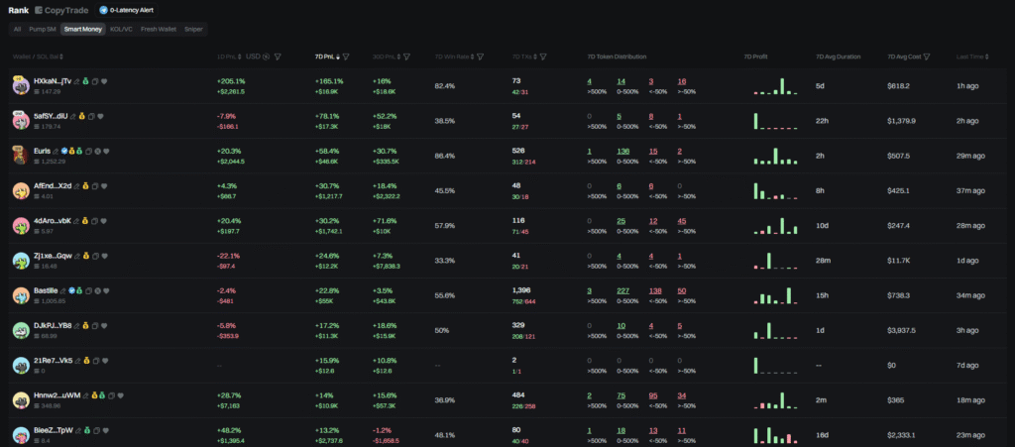This screenshot has height=447, width=1015.
Task: Copy the HXkaN...jTv wallet address
Action: click(x=95, y=81)
